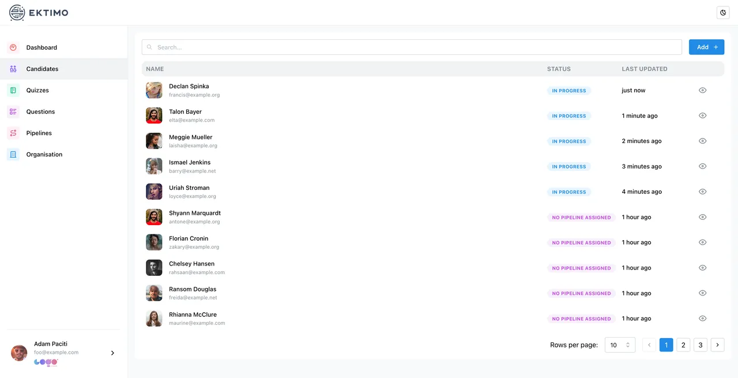Navigate to the Organisation section
The width and height of the screenshot is (738, 378).
tap(44, 154)
